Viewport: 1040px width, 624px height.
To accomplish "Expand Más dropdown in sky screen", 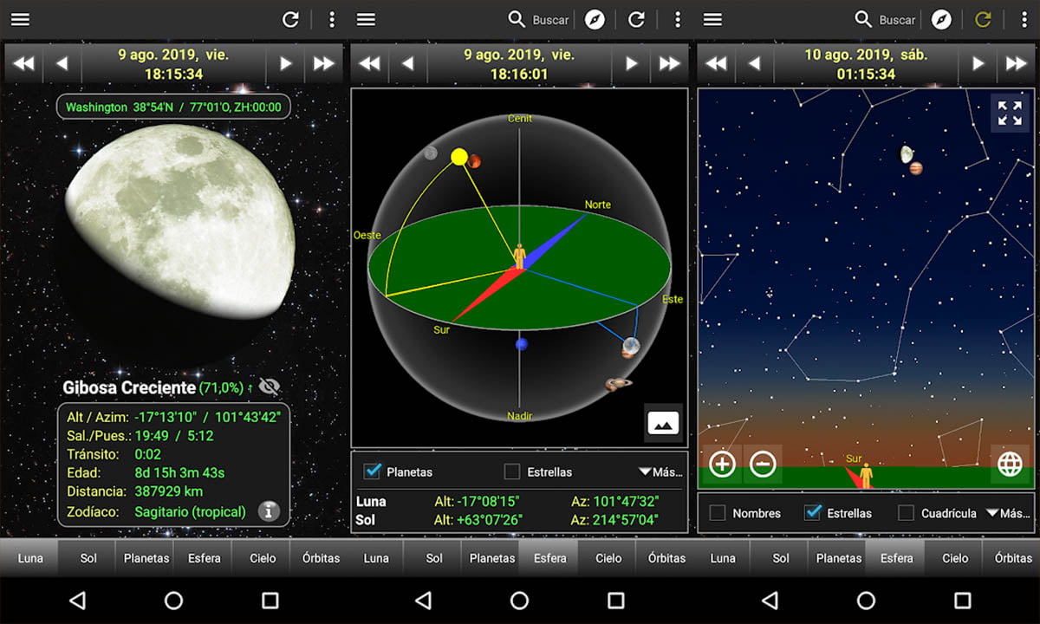I will pyautogui.click(x=1008, y=513).
